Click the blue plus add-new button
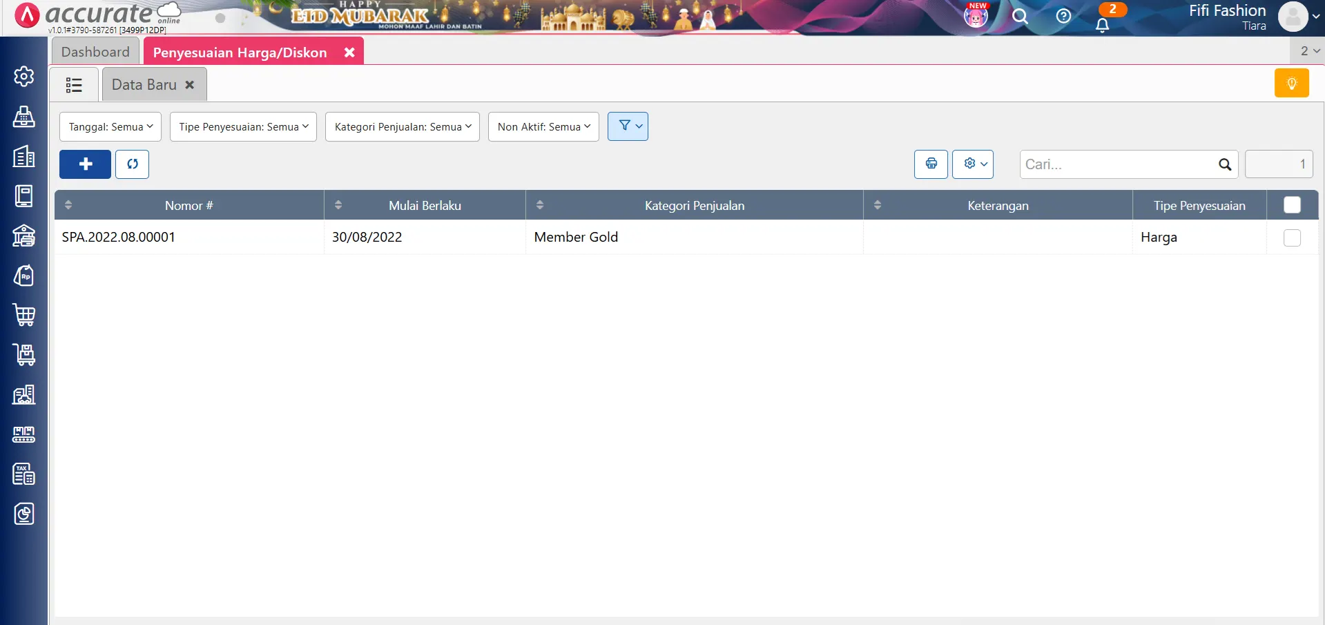The width and height of the screenshot is (1325, 625). pyautogui.click(x=85, y=164)
